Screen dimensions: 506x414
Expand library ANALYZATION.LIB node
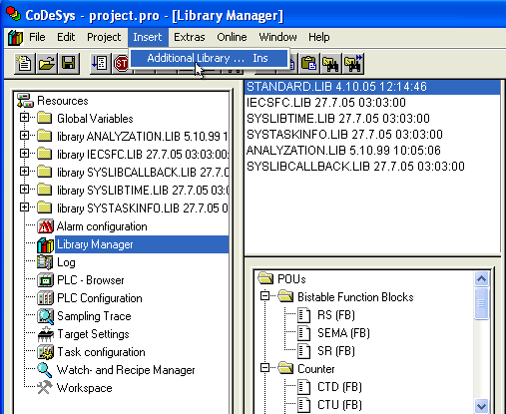coord(24,136)
